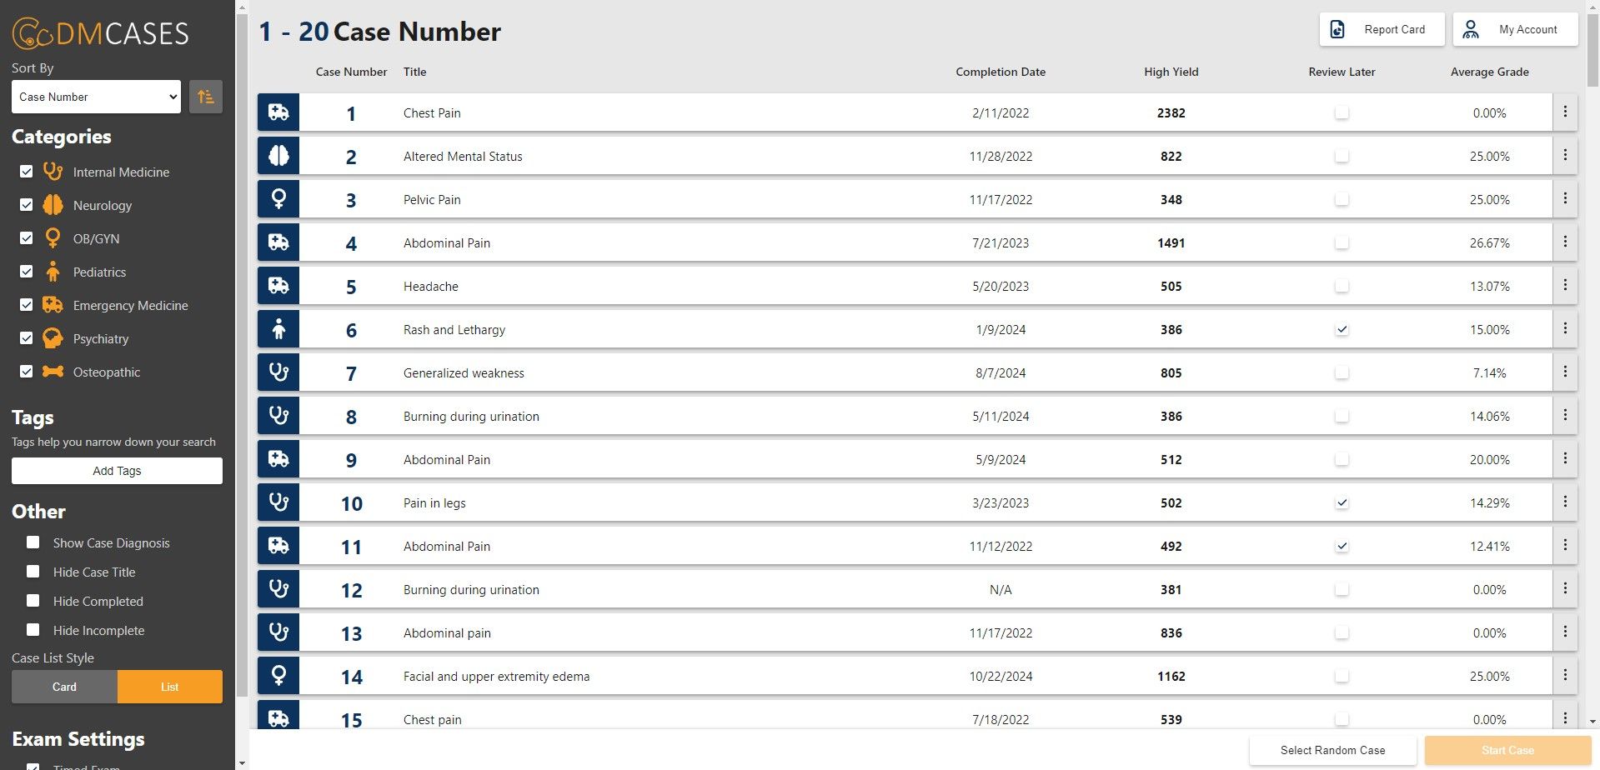Enable Show Case Diagnosis checkbox
The image size is (1600, 770).
click(33, 542)
